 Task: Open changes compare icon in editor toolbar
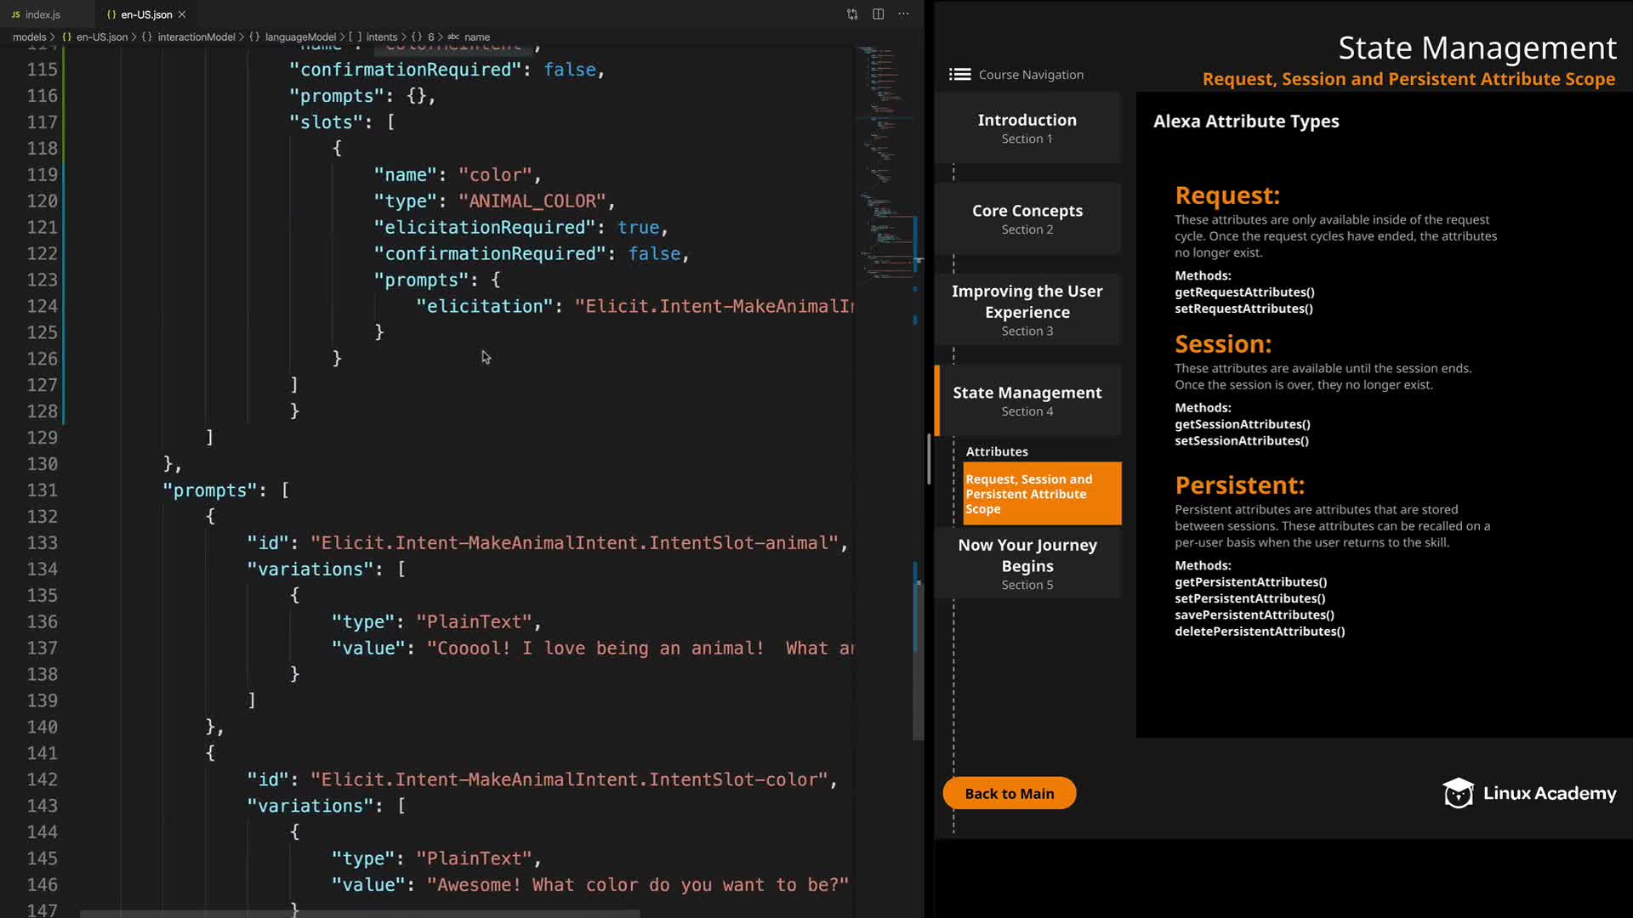pos(852,14)
